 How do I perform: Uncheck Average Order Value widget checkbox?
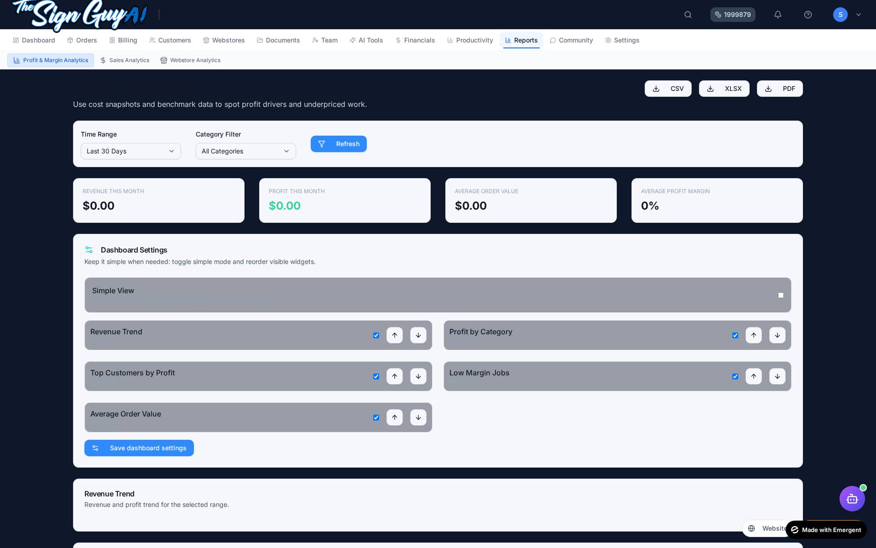pos(376,417)
